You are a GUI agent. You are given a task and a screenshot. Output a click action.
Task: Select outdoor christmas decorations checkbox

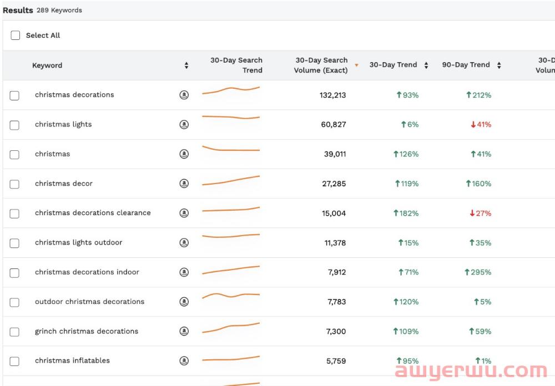point(14,302)
